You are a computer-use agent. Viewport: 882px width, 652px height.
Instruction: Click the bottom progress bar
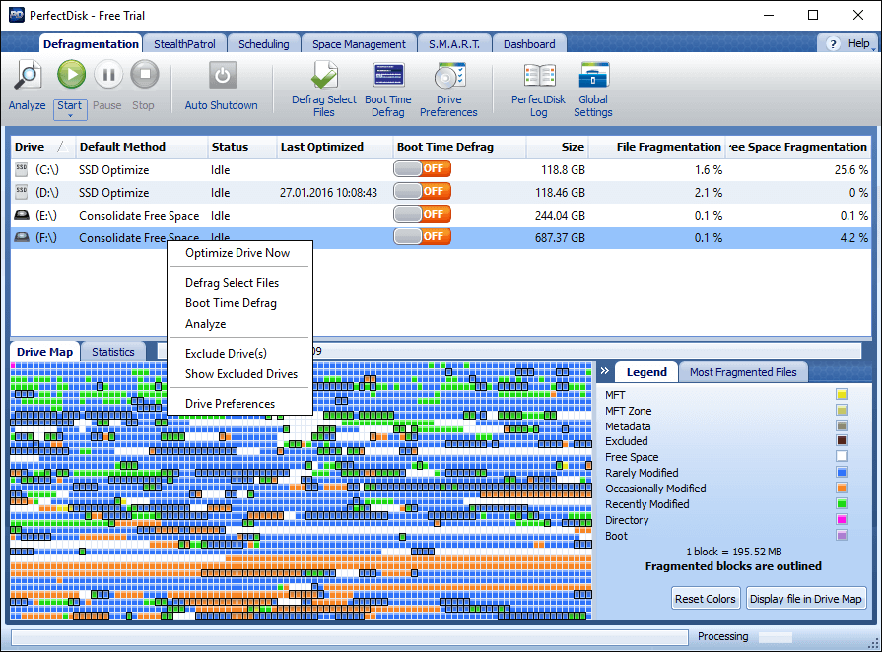[x=349, y=637]
